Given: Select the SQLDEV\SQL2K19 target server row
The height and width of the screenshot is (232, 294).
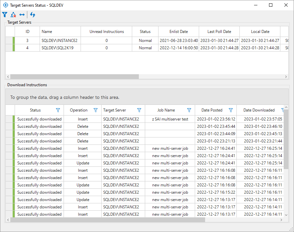Looking at the screenshot, I should (x=58, y=48).
